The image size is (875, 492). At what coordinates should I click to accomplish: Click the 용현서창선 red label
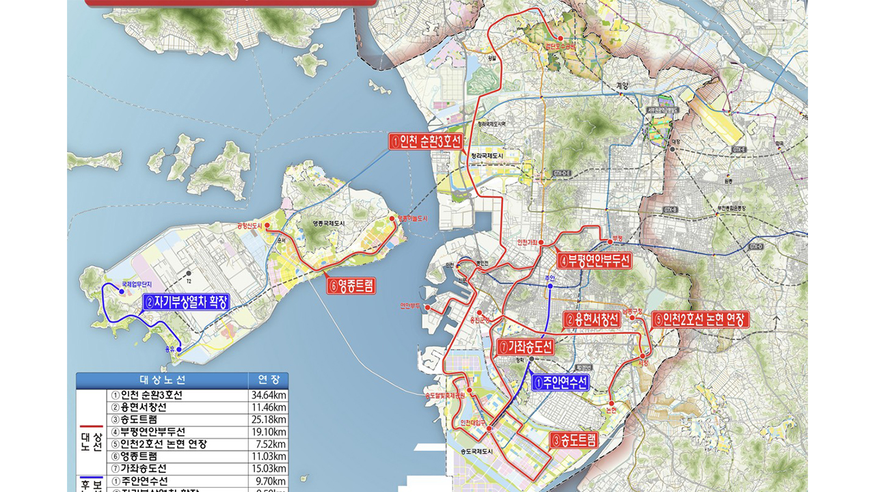click(x=592, y=319)
